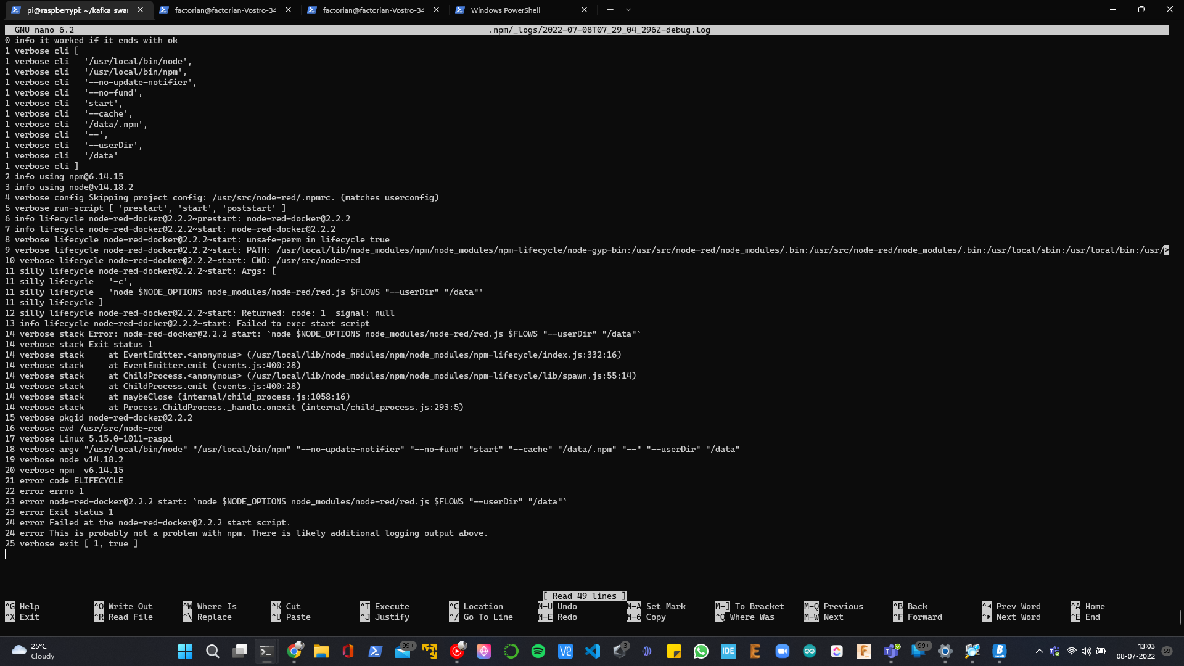Start Zoom from the taskbar

pos(783,652)
